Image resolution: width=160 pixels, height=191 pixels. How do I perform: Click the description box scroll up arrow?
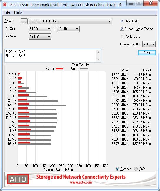tap(98, 52)
